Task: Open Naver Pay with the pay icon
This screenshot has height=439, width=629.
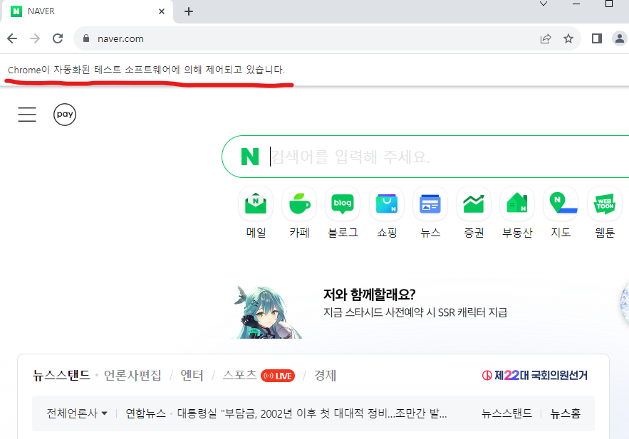Action: tap(65, 115)
